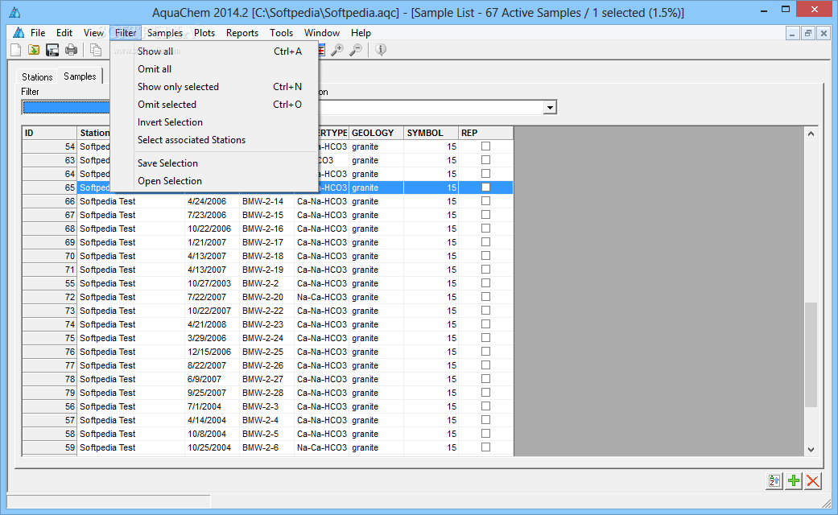Screen dimensions: 838x515
Task: Sort by the REP column header
Action: click(x=485, y=133)
